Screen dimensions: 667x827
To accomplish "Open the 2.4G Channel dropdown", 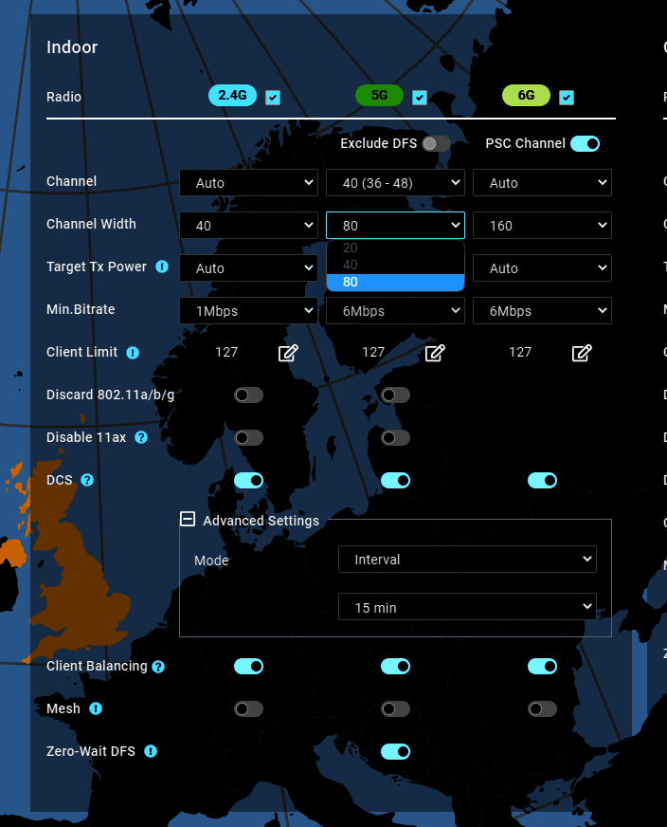I will pyautogui.click(x=248, y=183).
